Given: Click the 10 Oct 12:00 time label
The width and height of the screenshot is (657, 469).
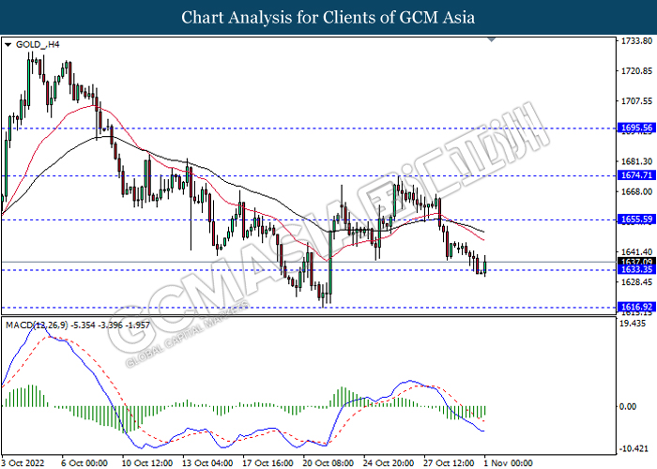Looking at the screenshot, I should [x=147, y=463].
